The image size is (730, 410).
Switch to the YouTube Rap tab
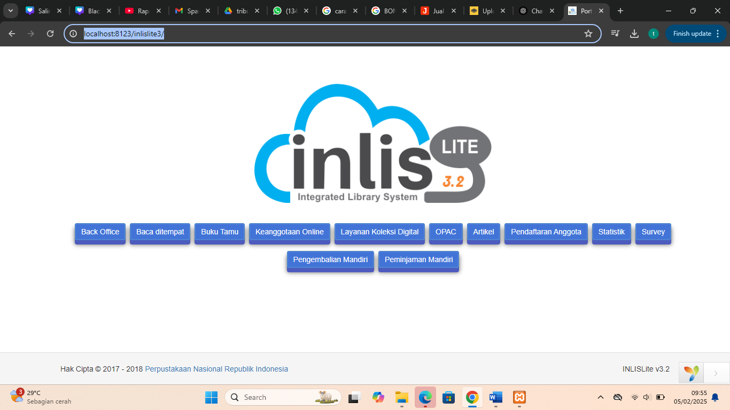pyautogui.click(x=144, y=11)
